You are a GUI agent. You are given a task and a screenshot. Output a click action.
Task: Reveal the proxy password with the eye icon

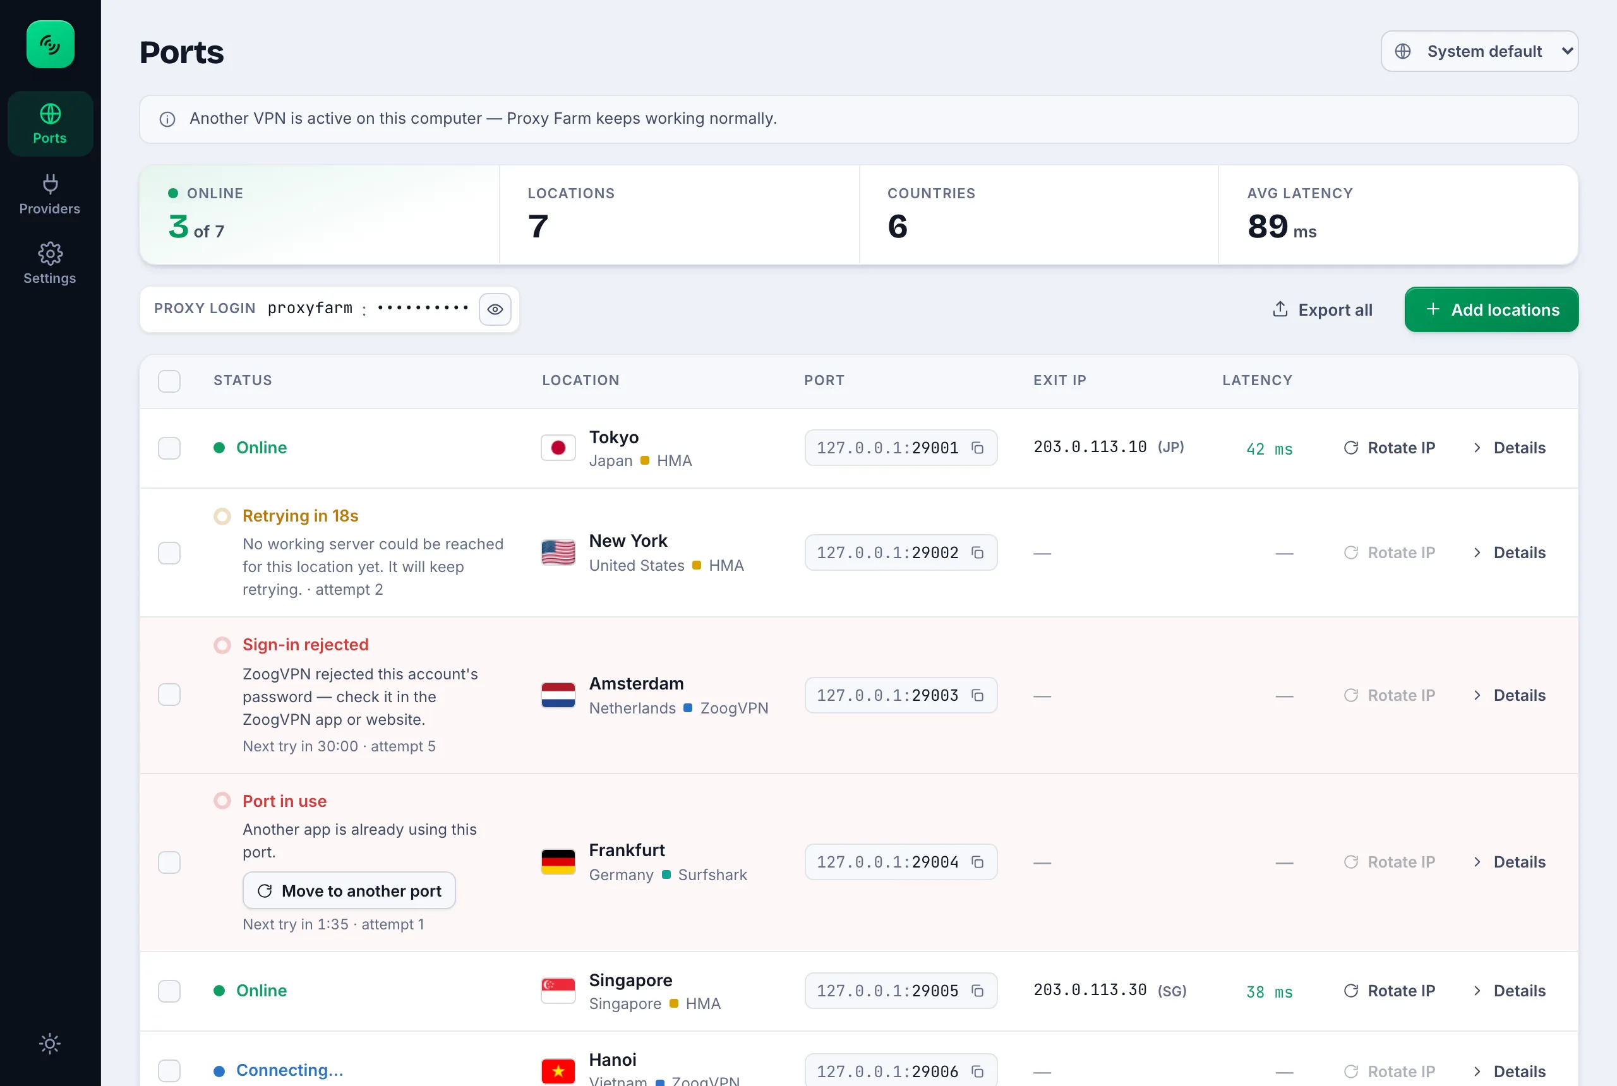coord(495,309)
